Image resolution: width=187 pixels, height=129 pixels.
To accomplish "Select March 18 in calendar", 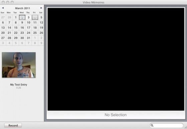I will (35, 27).
